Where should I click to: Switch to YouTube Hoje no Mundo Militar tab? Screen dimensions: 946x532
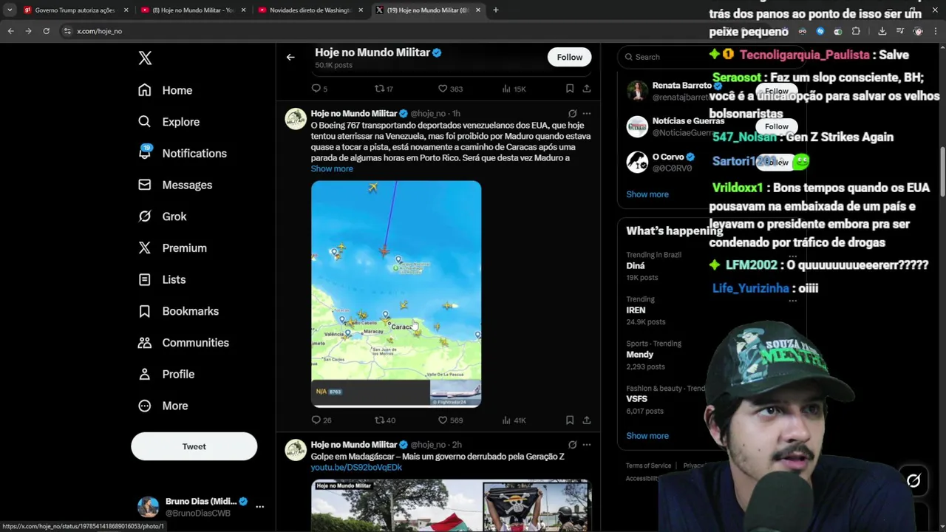coord(192,10)
